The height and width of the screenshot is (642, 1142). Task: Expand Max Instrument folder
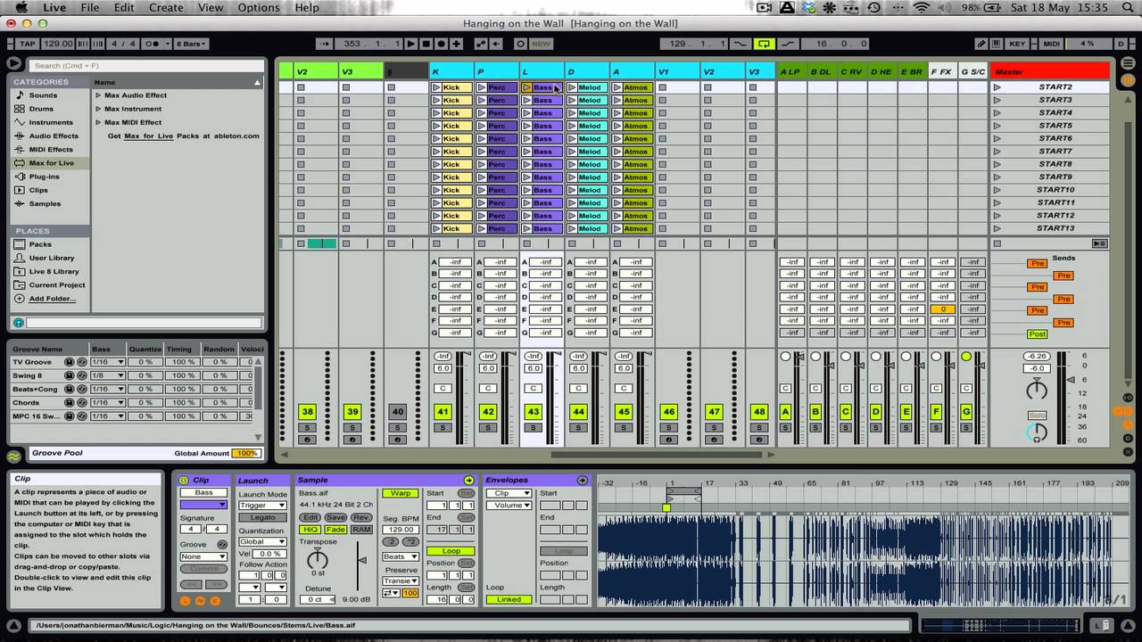click(x=99, y=109)
